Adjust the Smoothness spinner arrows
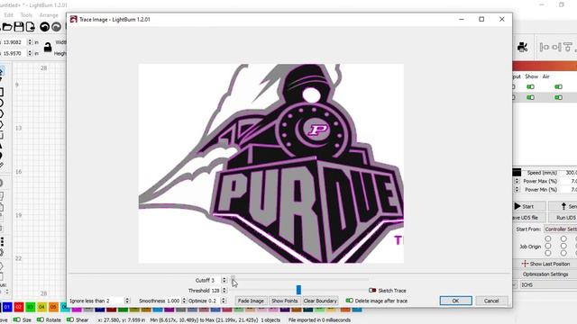Image resolution: width=577 pixels, height=324 pixels. tap(184, 301)
